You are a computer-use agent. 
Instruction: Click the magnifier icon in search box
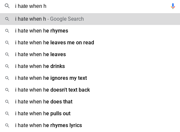7,6
